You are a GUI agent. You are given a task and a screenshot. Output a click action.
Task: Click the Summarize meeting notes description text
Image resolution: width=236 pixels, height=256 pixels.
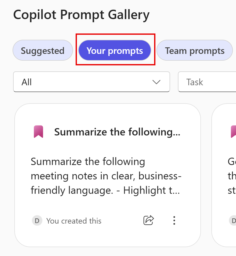point(106,176)
